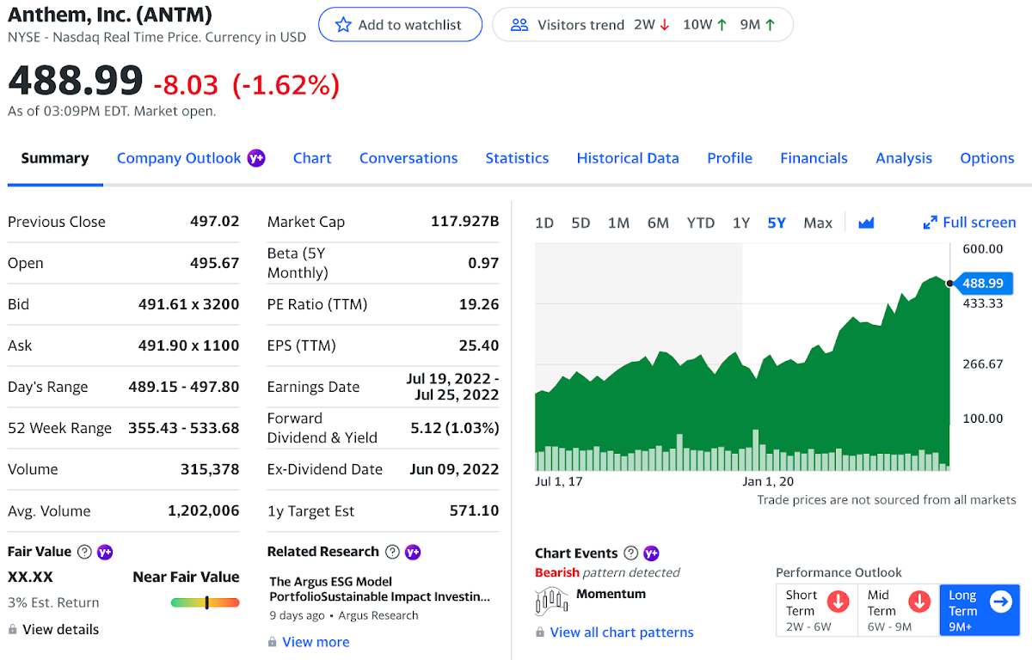1032x660 pixels.
Task: Go to the Options tab
Action: [x=987, y=158]
